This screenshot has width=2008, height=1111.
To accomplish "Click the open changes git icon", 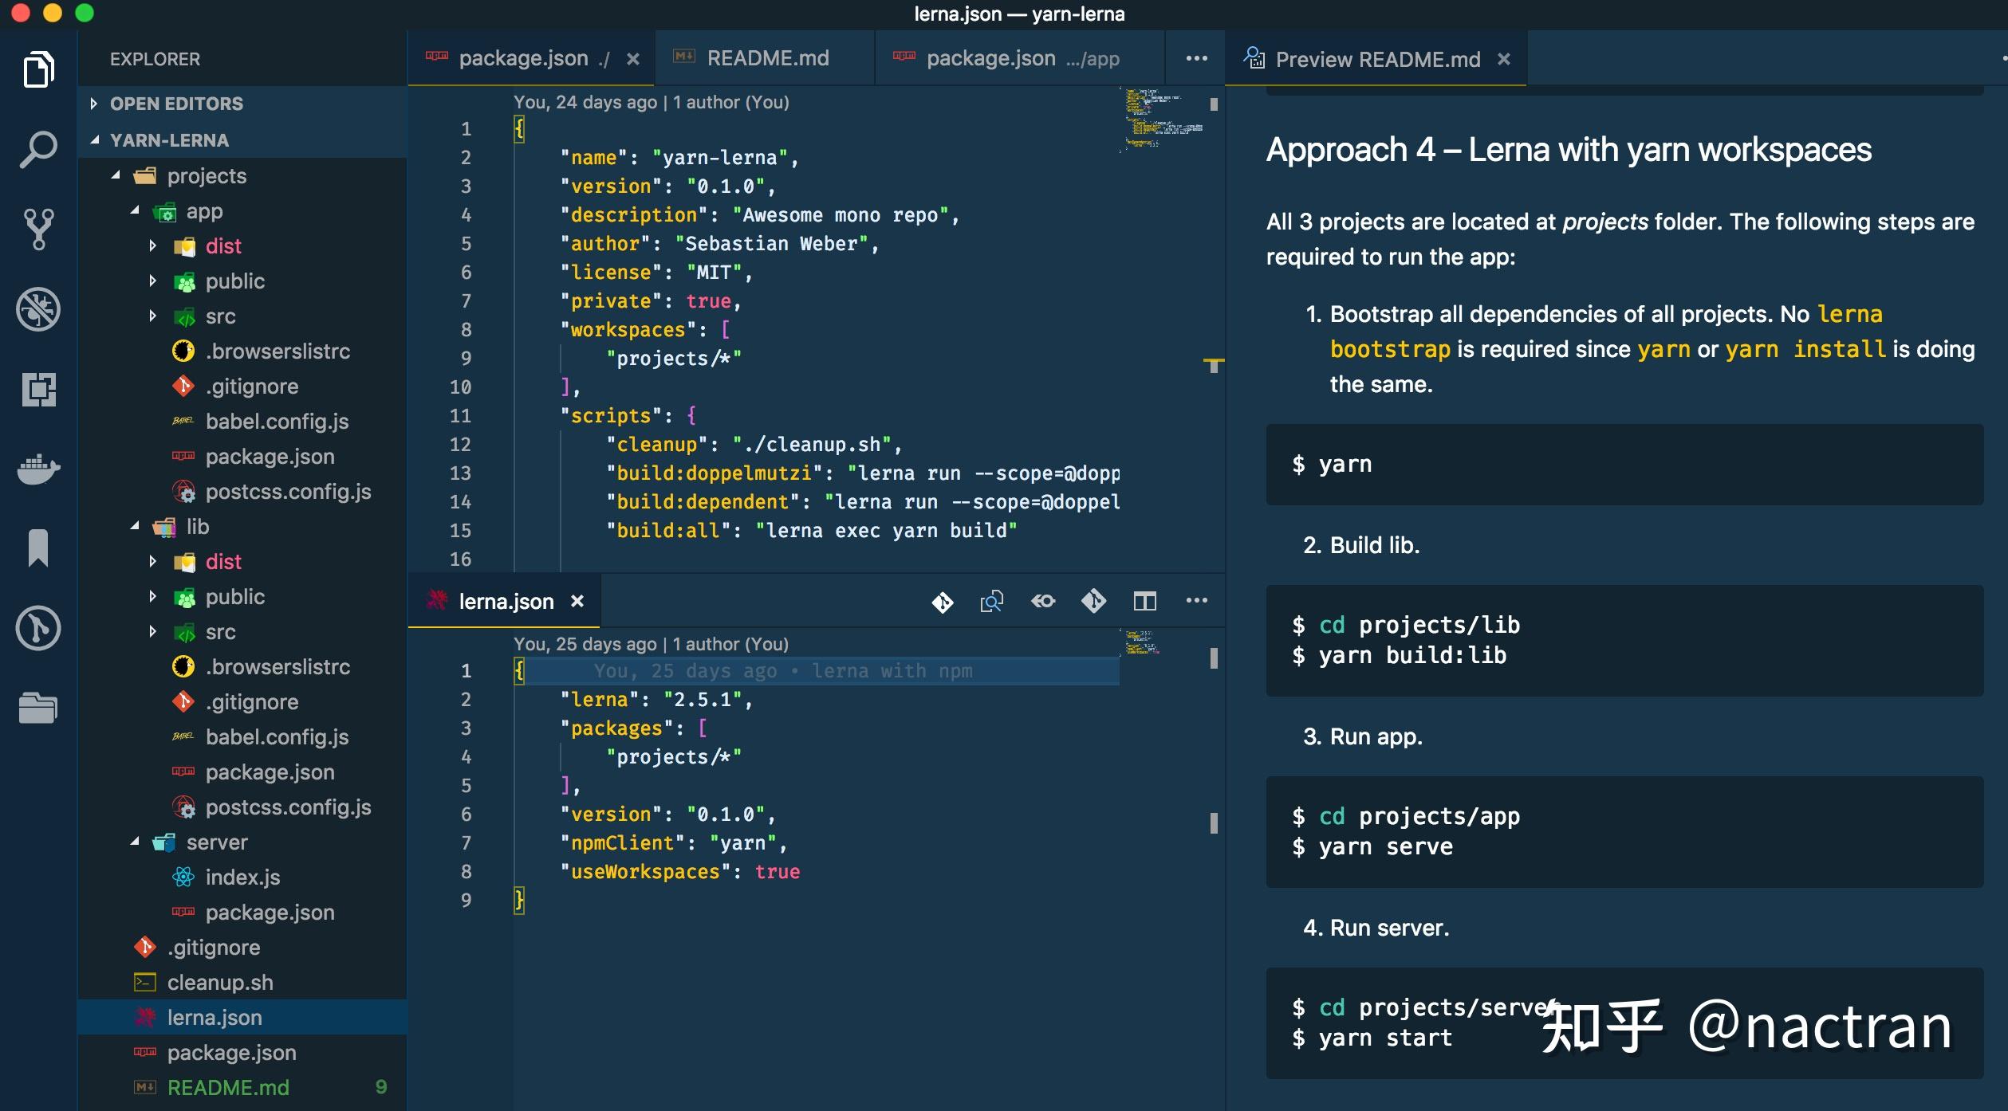I will (942, 602).
